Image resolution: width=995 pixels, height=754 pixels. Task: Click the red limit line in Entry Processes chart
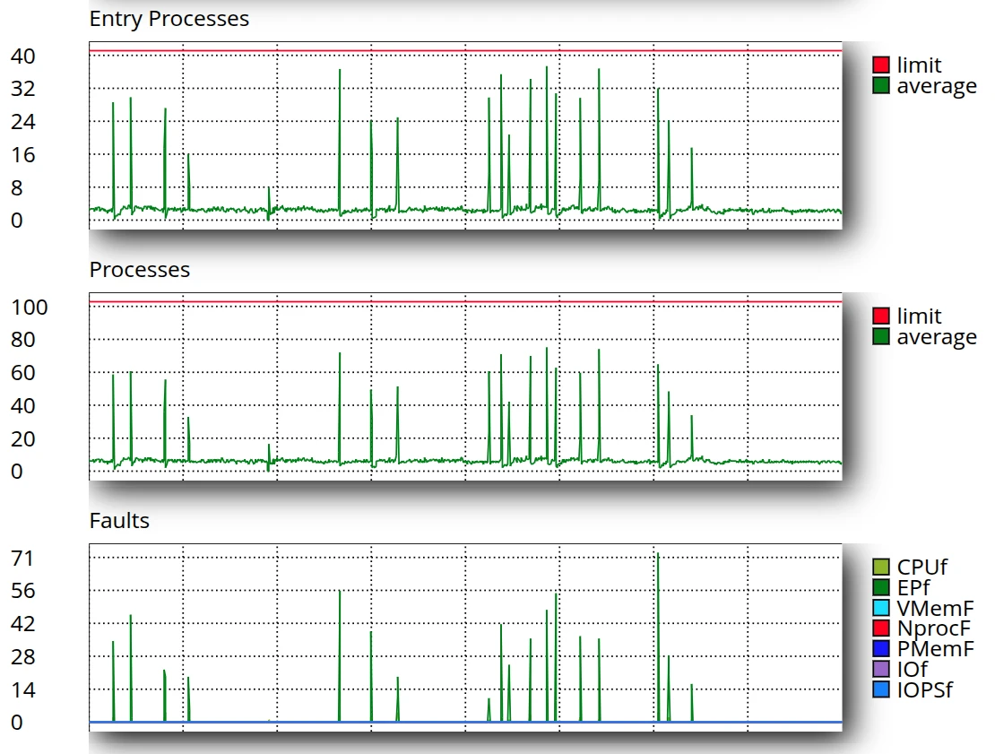pyautogui.click(x=466, y=51)
